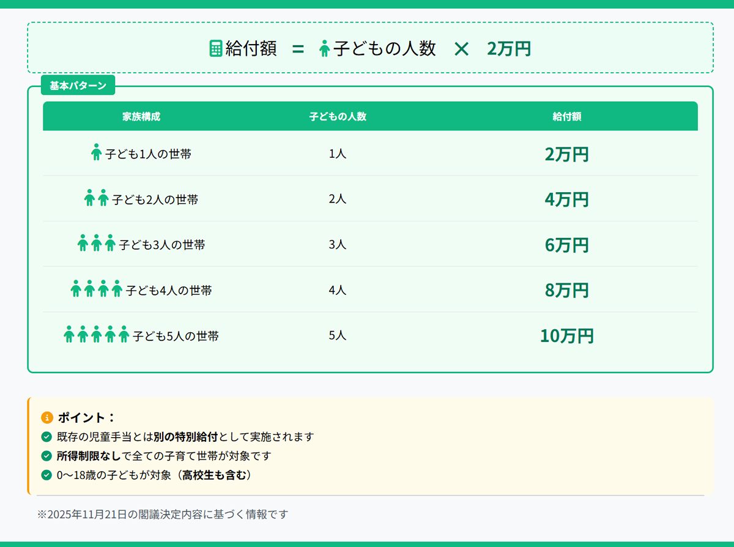Click the orange info icon beside ポイント

click(47, 418)
